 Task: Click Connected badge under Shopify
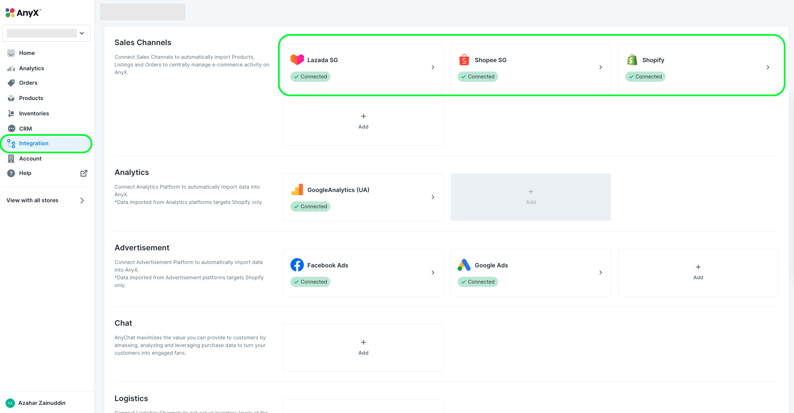(x=645, y=77)
